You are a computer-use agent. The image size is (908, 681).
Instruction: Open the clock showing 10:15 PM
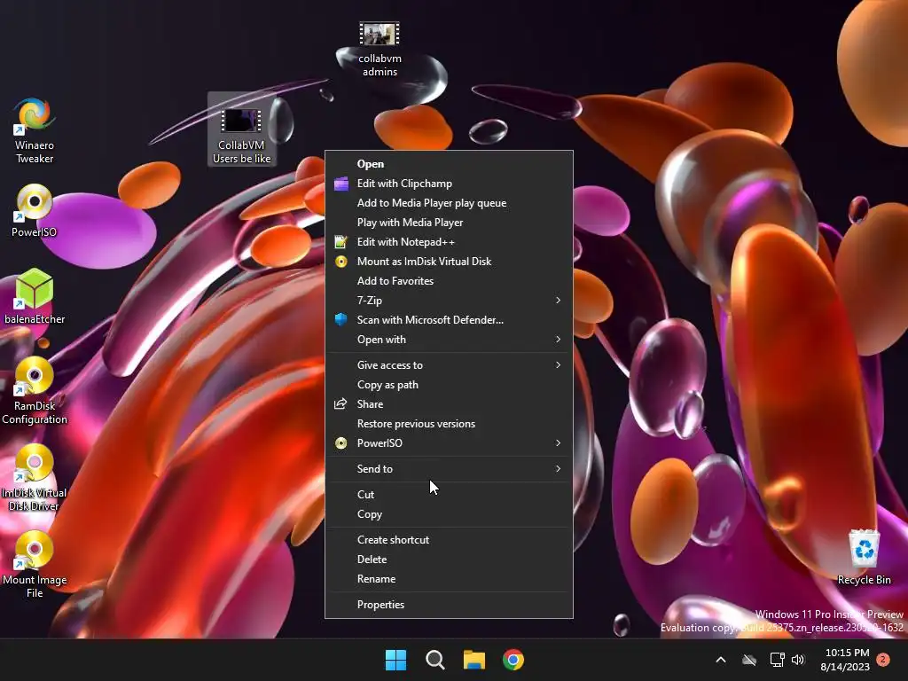click(x=845, y=660)
